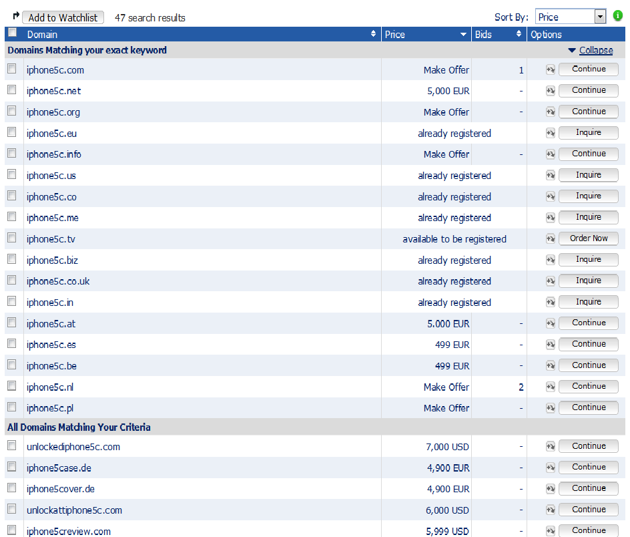Click Inquire for iphone5c.eu

589,133
